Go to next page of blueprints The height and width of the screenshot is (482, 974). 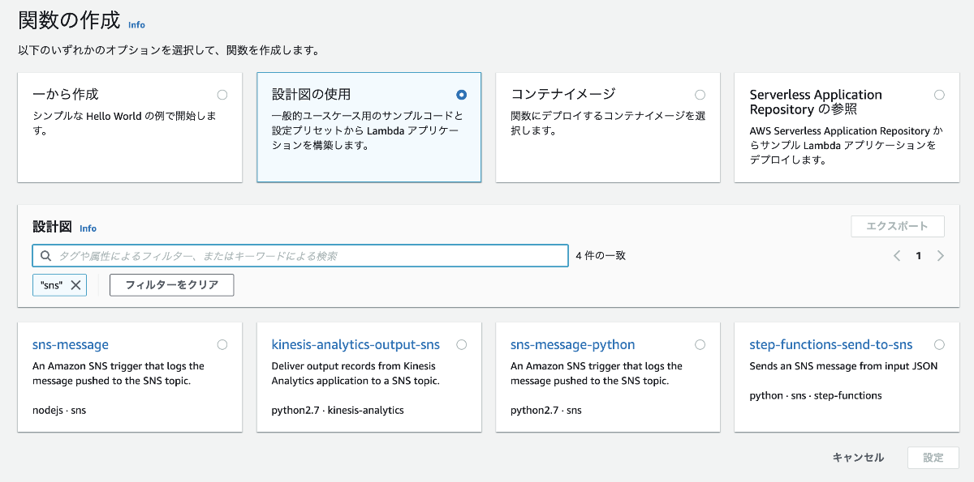tap(941, 256)
